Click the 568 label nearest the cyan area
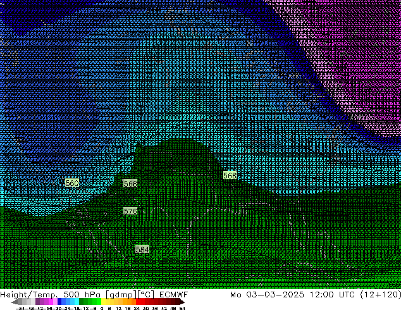 (x=230, y=175)
